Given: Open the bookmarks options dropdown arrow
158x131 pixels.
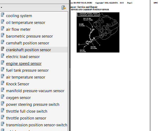Looking at the screenshot, I should coord(1,7).
